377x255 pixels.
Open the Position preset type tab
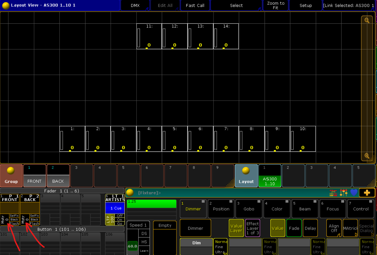coord(221,209)
